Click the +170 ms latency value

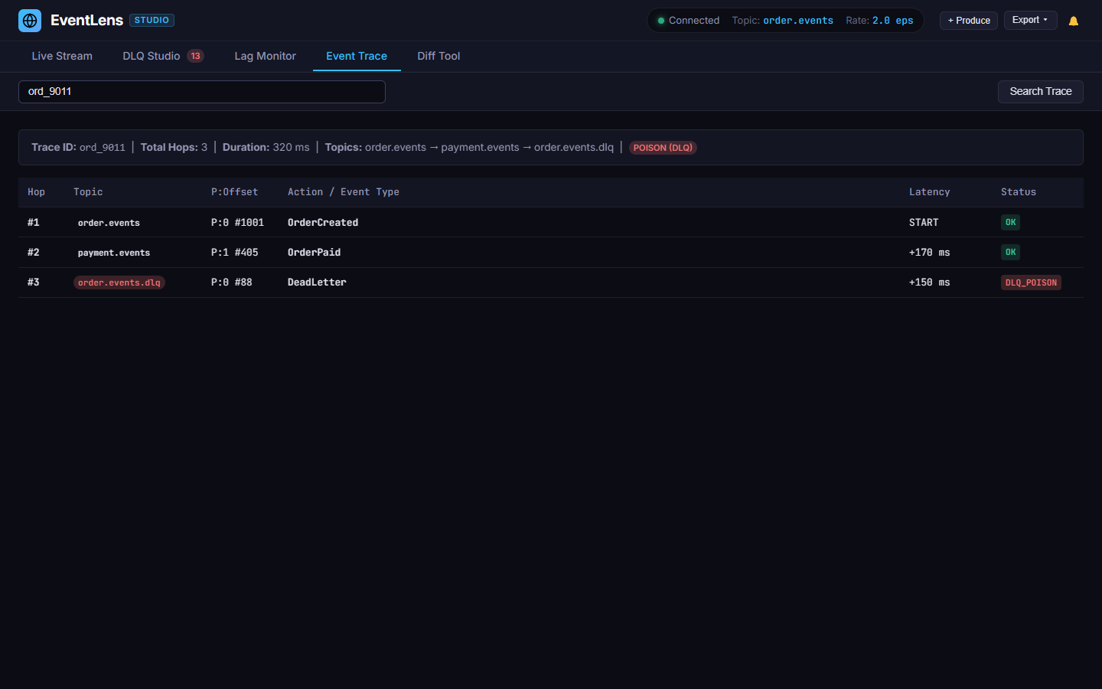point(929,252)
